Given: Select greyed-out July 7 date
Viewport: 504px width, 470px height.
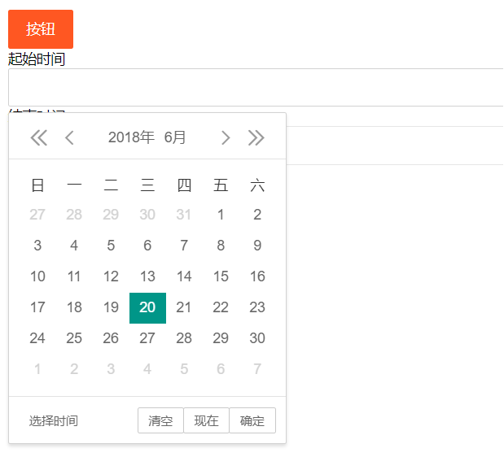Looking at the screenshot, I should (x=257, y=369).
